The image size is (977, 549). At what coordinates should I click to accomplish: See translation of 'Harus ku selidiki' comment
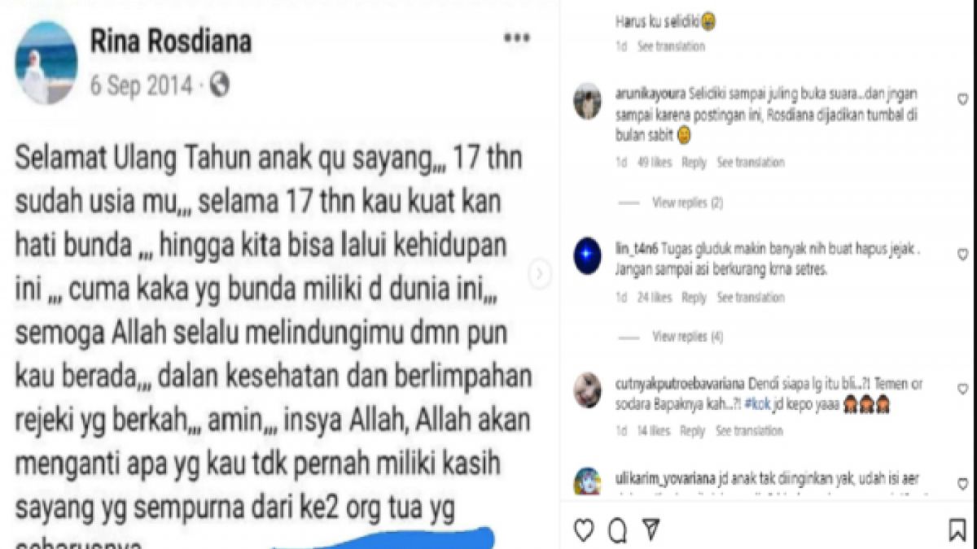click(x=671, y=46)
